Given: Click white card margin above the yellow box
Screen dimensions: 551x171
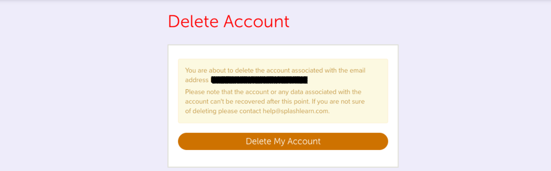Looking at the screenshot, I should (283, 52).
